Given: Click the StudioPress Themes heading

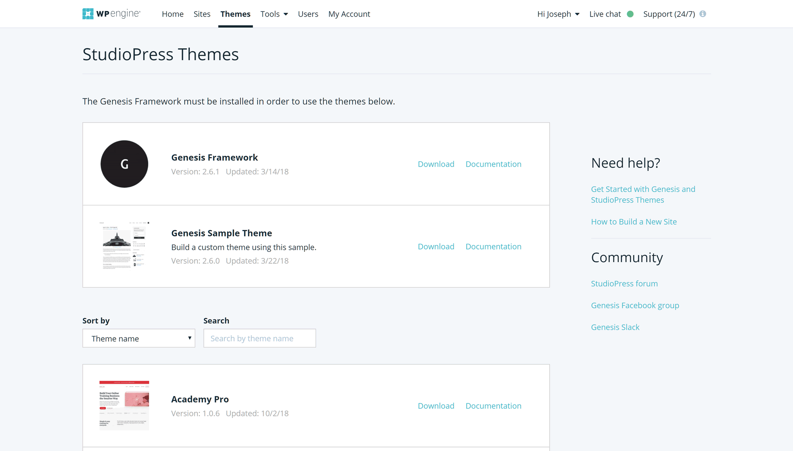Looking at the screenshot, I should tap(161, 54).
